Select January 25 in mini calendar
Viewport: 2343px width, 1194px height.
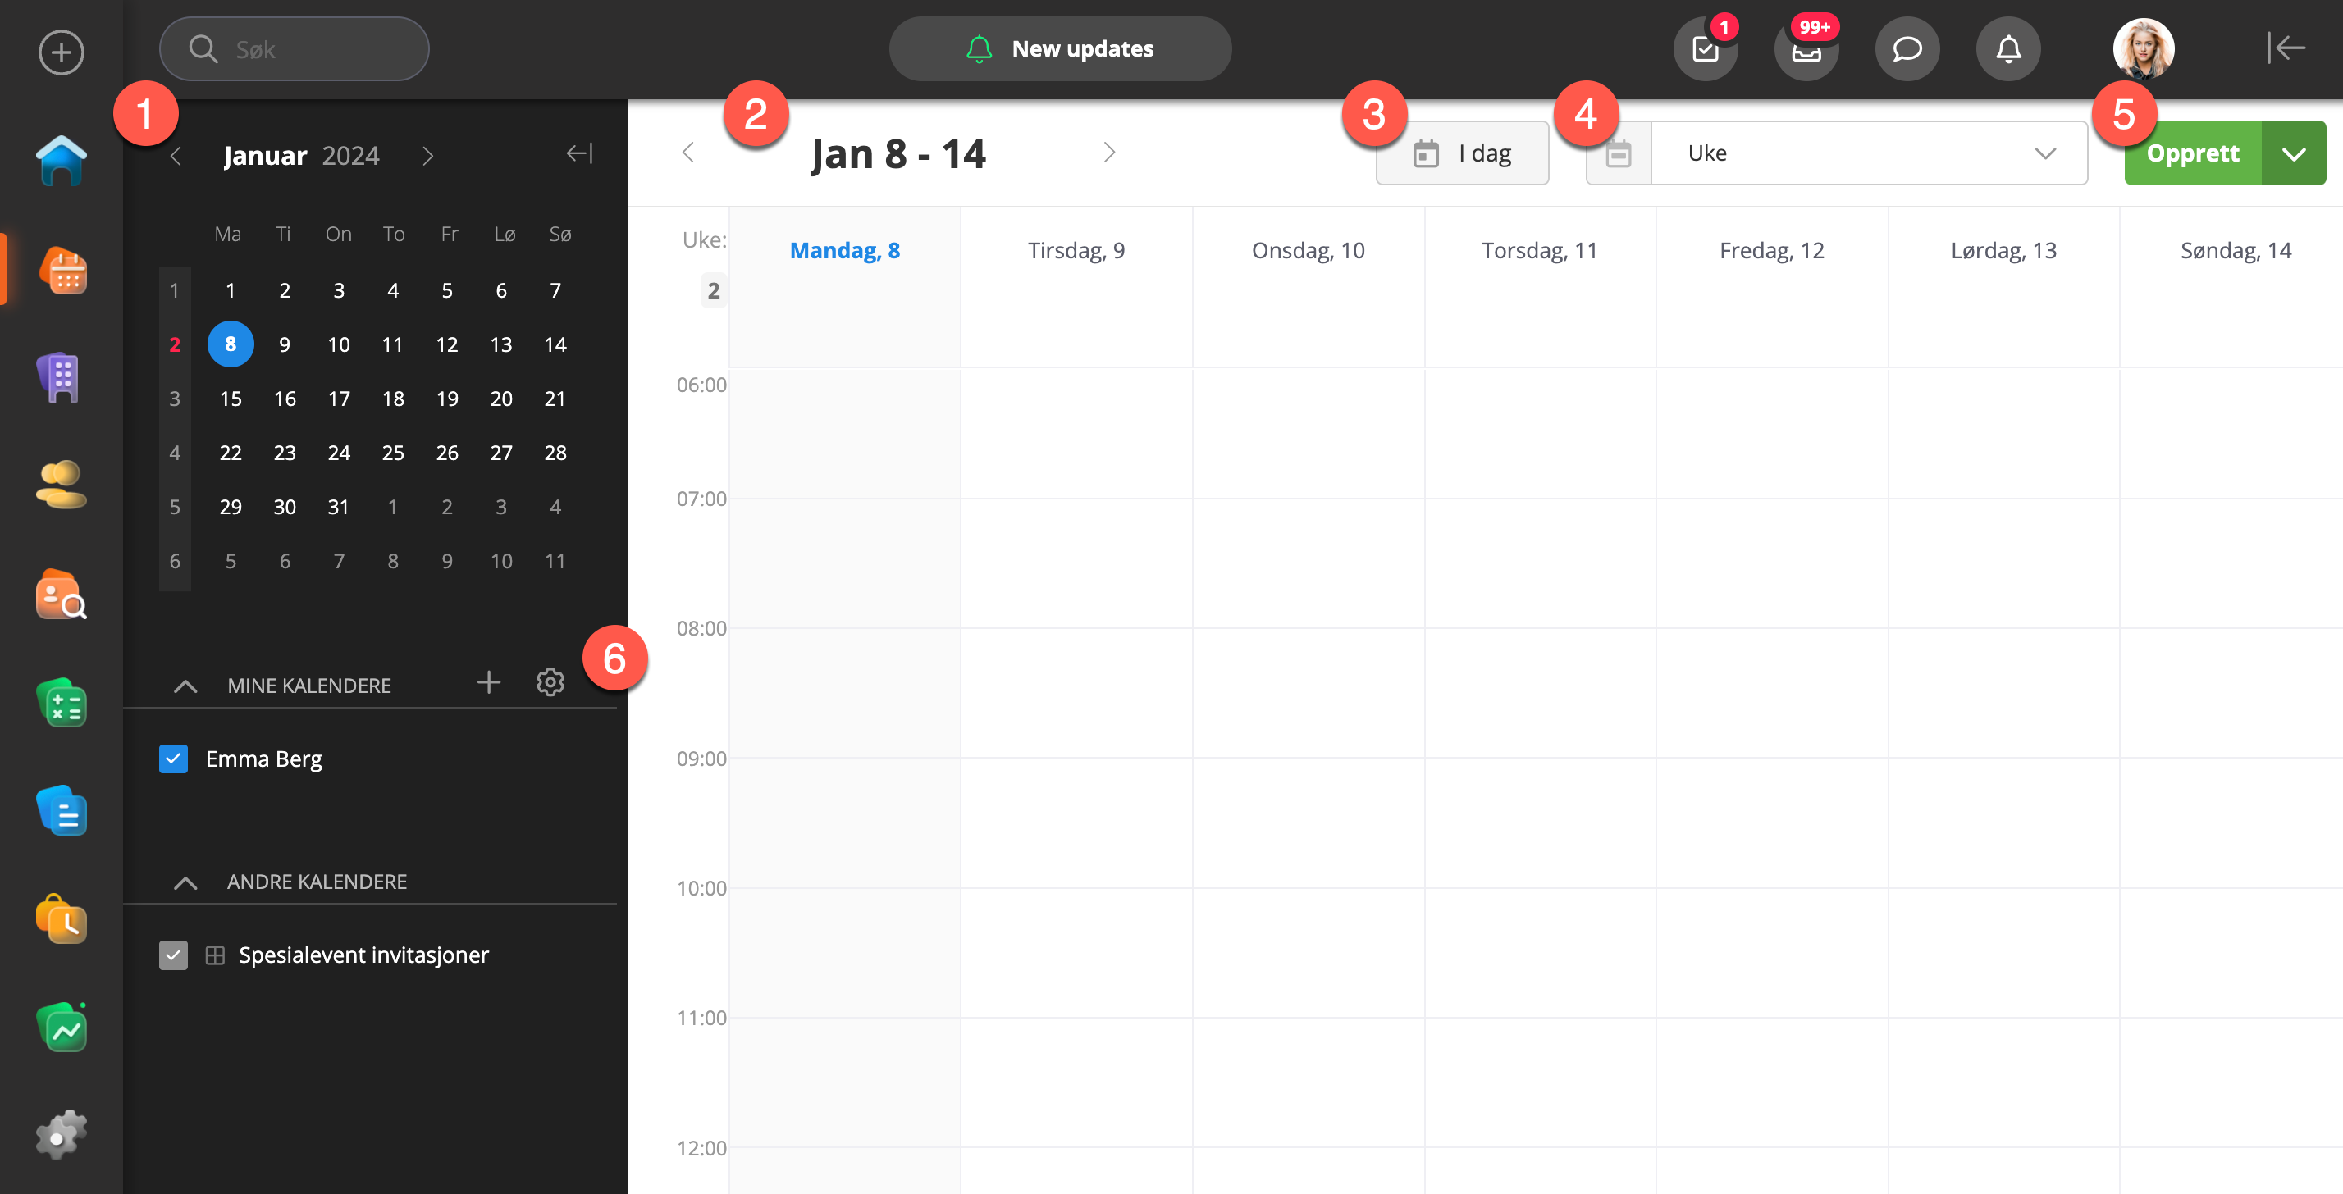393,453
